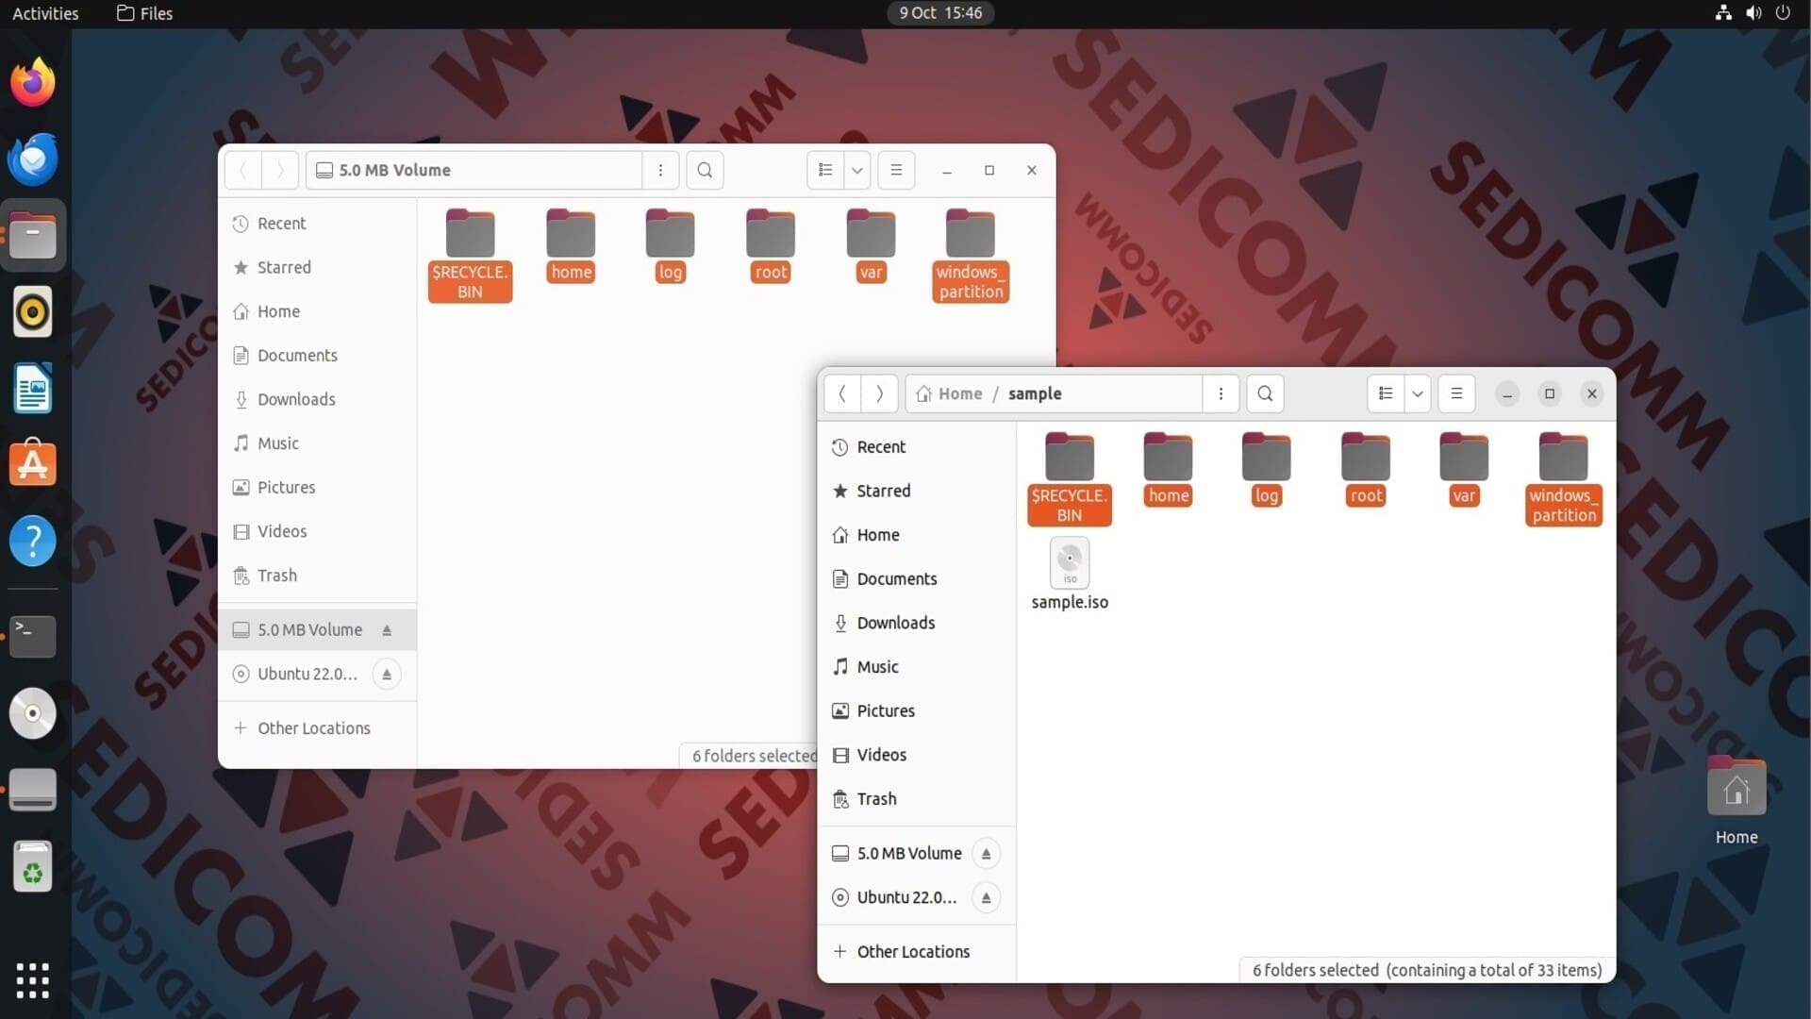
Task: Open the Help icon in dock
Action: point(33,542)
